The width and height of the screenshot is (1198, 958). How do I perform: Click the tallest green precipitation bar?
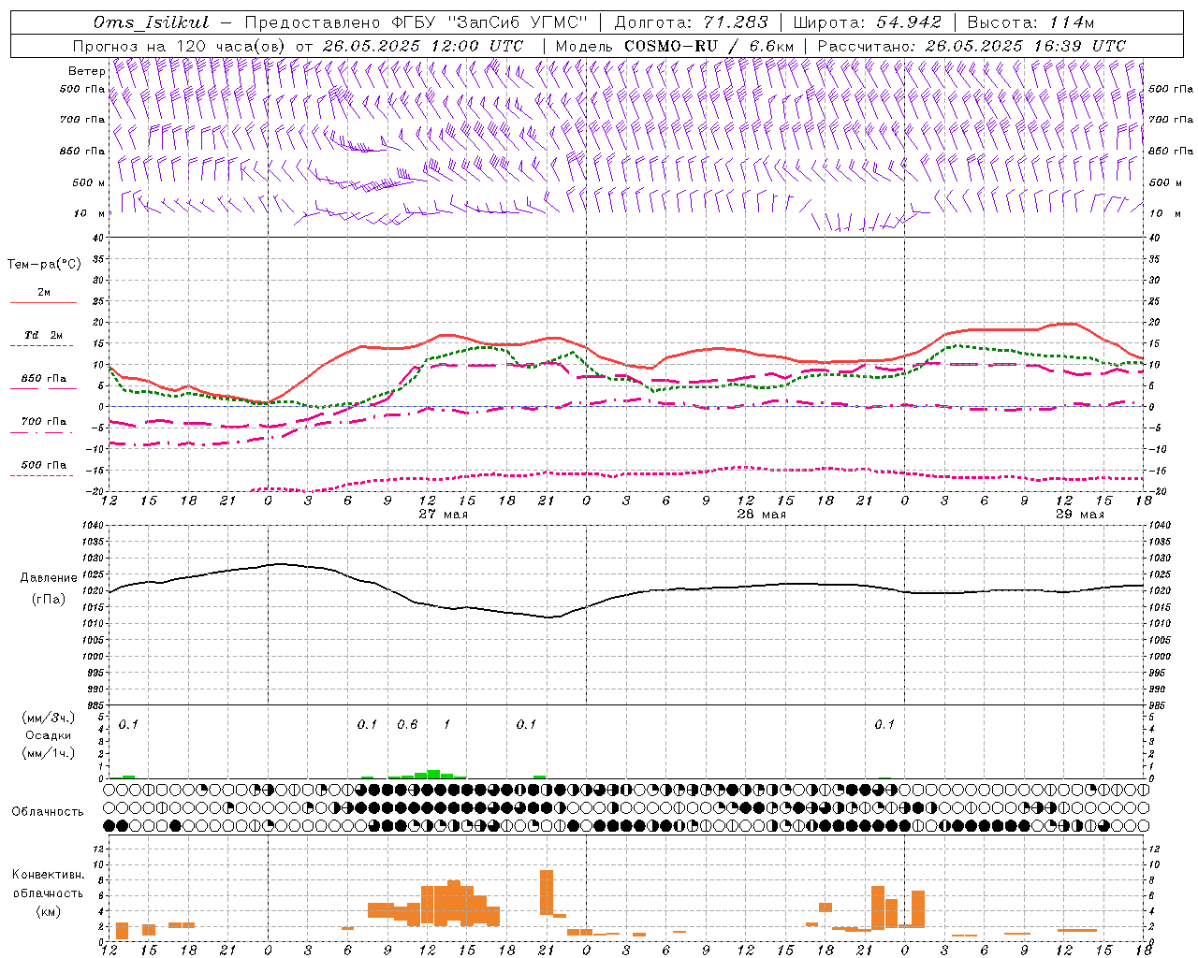[x=433, y=774]
